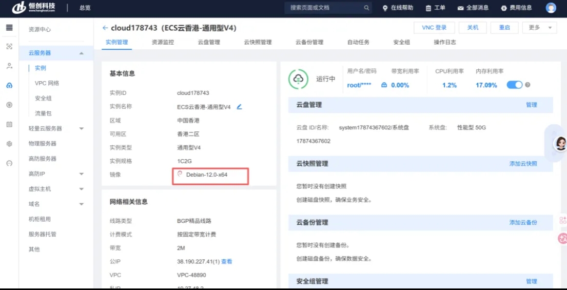This screenshot has height=290, width=567.
Task: Open 服务器托管 in sidebar
Action: 43,235
